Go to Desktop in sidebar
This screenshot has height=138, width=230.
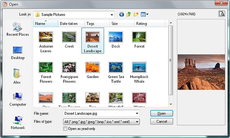pyautogui.click(x=18, y=53)
